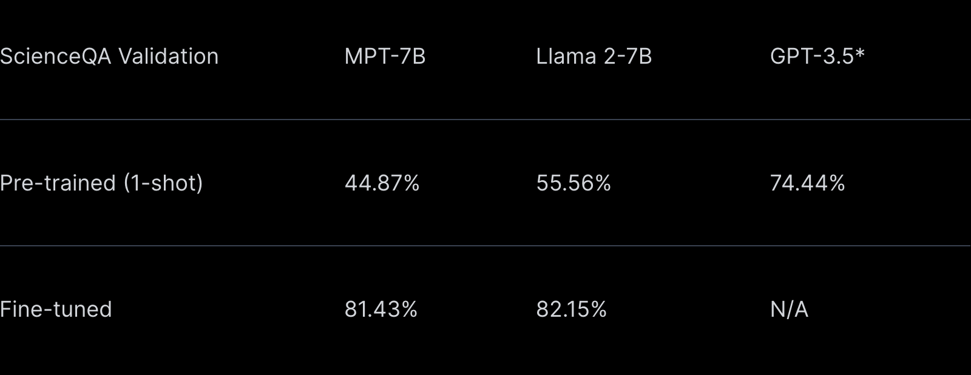Click the divider line below the header row
This screenshot has width=971, height=375.
pyautogui.click(x=486, y=120)
